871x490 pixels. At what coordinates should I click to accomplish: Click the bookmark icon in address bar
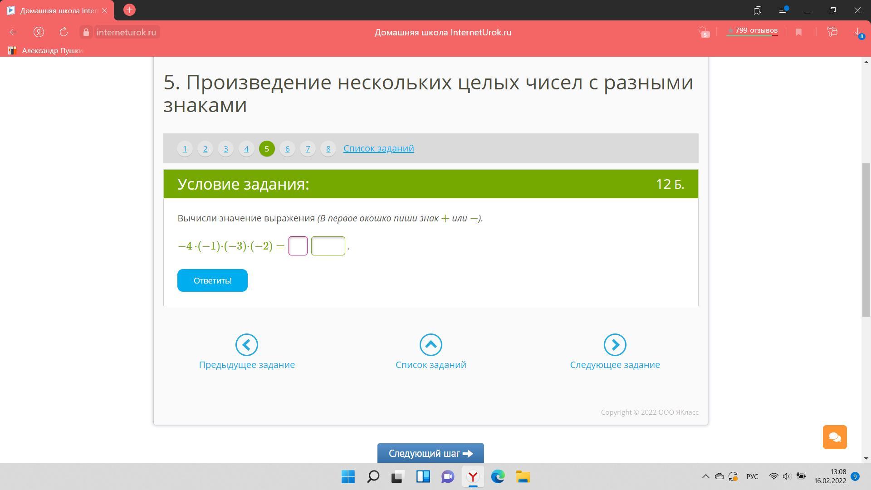click(798, 32)
